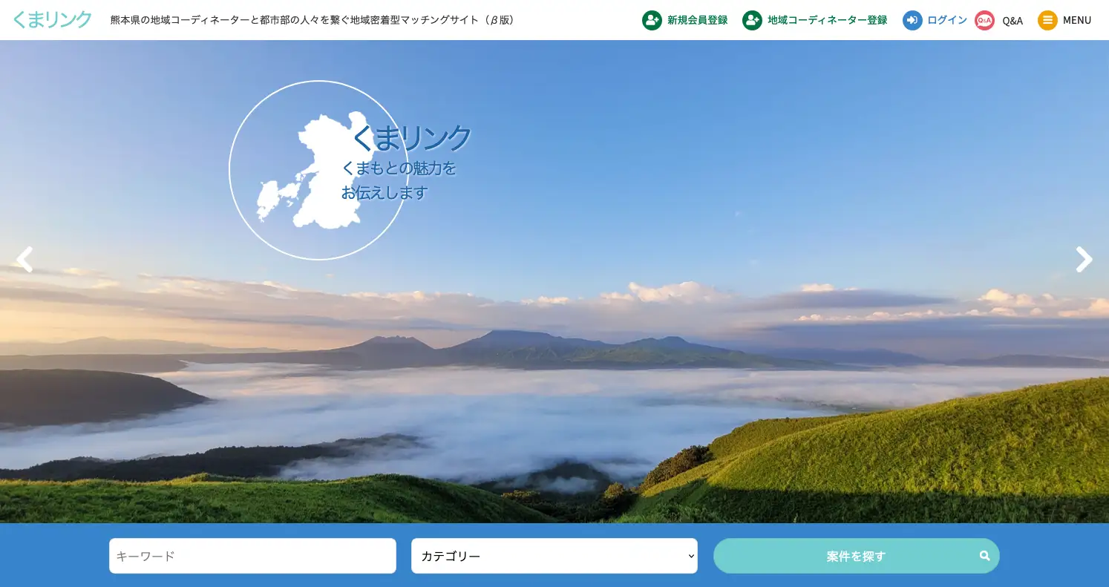Image resolution: width=1109 pixels, height=587 pixels.
Task: Click the 地域コーディネーター登録 text link
Action: pos(827,20)
